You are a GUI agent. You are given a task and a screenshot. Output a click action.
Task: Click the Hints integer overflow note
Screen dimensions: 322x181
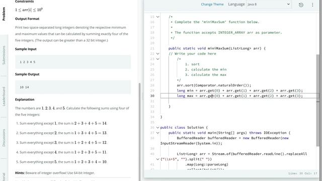pyautogui.click(x=55, y=173)
